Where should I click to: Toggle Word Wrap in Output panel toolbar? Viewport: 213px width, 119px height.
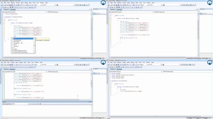[x=40, y=104]
